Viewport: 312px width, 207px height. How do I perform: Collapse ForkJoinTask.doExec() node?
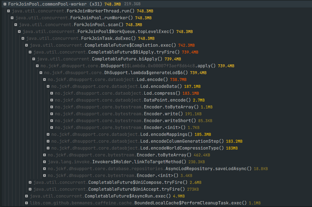23,38
